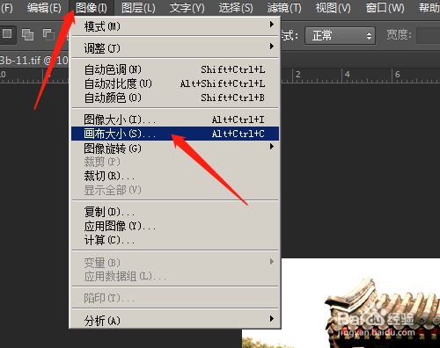Image resolution: width=440 pixels, height=348 pixels.
Task: Click the 宽度 input field
Action: coord(429,36)
